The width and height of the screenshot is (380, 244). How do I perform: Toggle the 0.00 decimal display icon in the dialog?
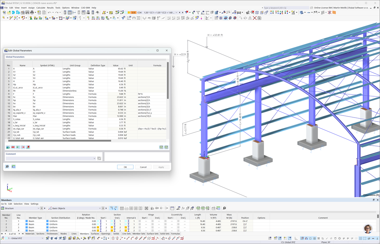[x=14, y=166]
